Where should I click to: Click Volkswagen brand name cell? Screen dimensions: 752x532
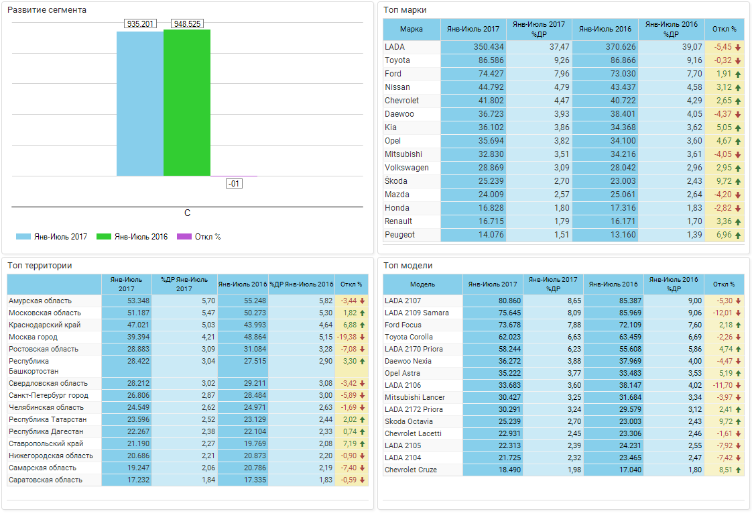coord(407,168)
